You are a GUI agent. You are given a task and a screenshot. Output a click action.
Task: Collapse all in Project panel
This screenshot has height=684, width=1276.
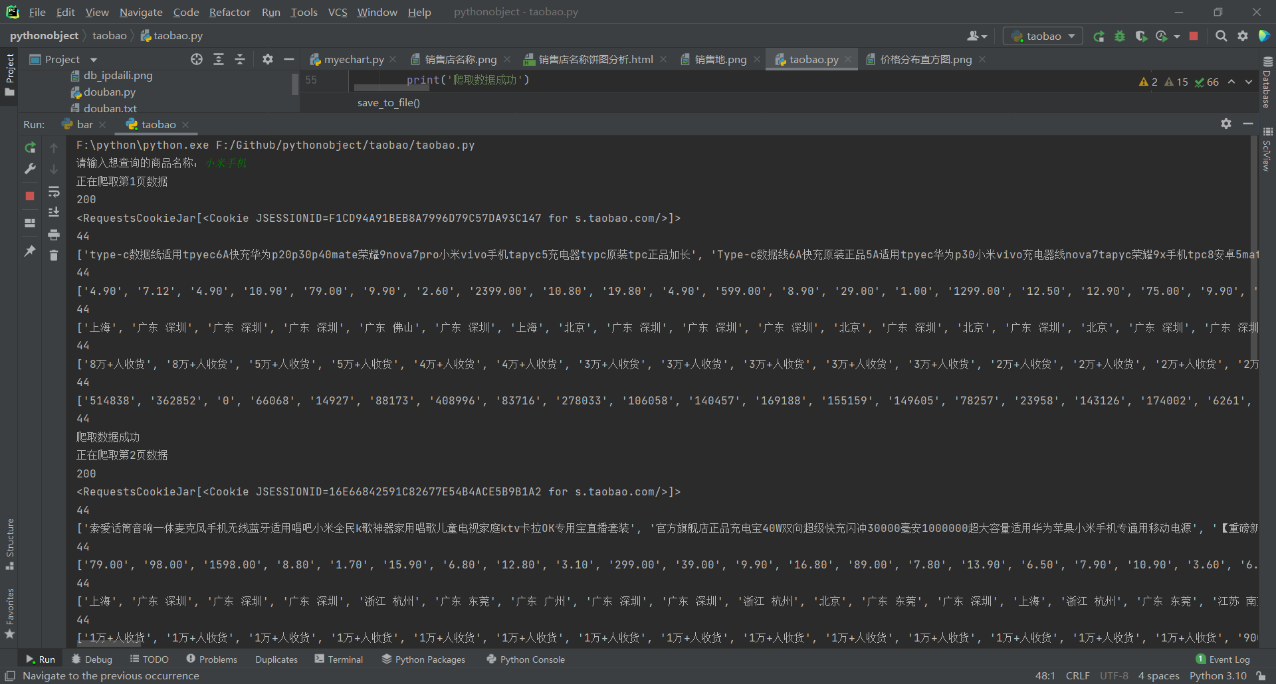tap(240, 60)
